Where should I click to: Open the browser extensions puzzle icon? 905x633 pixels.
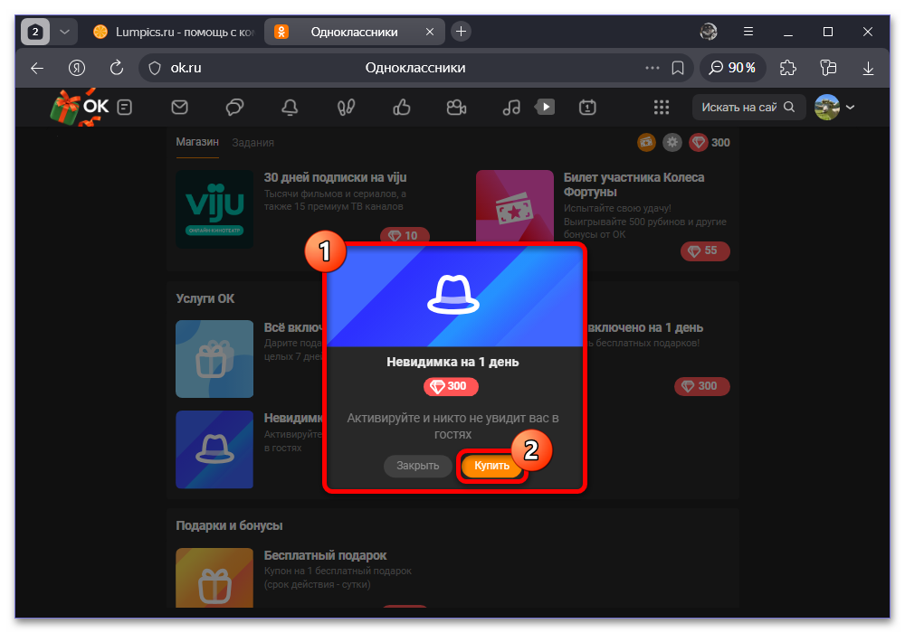(x=788, y=68)
